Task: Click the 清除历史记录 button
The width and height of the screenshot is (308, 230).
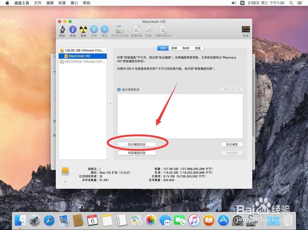Action: tap(232, 89)
